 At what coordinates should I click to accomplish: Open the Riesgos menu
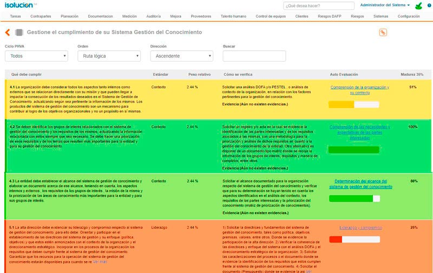click(357, 16)
